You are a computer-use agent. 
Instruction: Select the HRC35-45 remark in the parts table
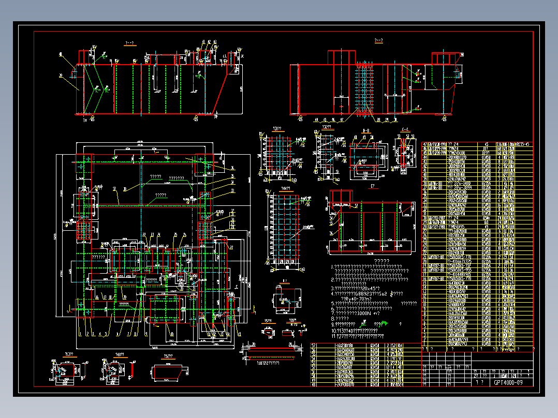point(523,144)
